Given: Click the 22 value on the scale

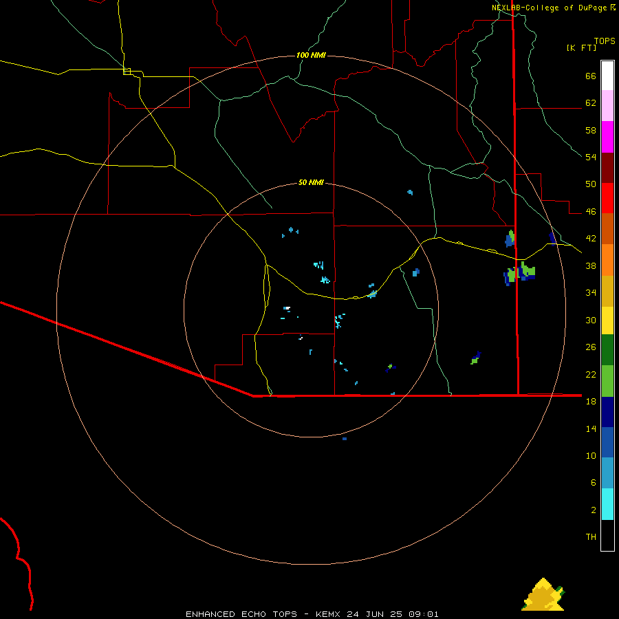Looking at the screenshot, I should 591,374.
